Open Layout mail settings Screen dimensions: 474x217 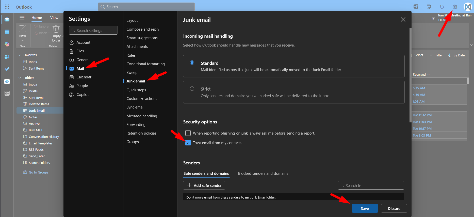tap(132, 20)
